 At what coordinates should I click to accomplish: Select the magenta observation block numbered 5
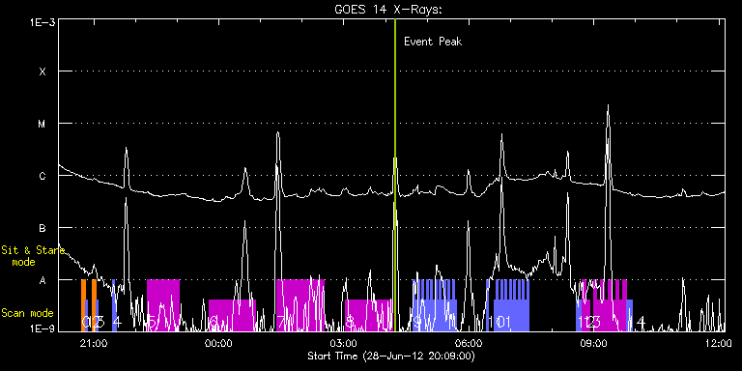163,305
